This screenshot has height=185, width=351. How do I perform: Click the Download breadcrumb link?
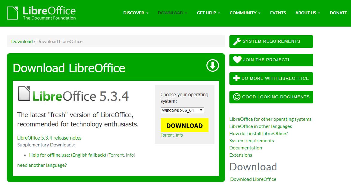22,42
